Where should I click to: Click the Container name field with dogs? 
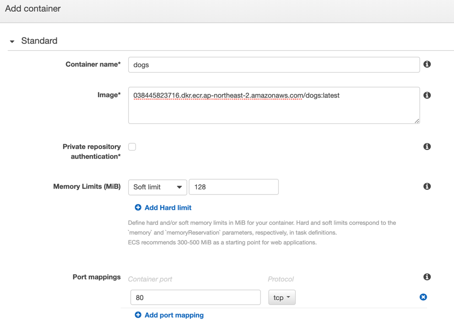point(274,65)
